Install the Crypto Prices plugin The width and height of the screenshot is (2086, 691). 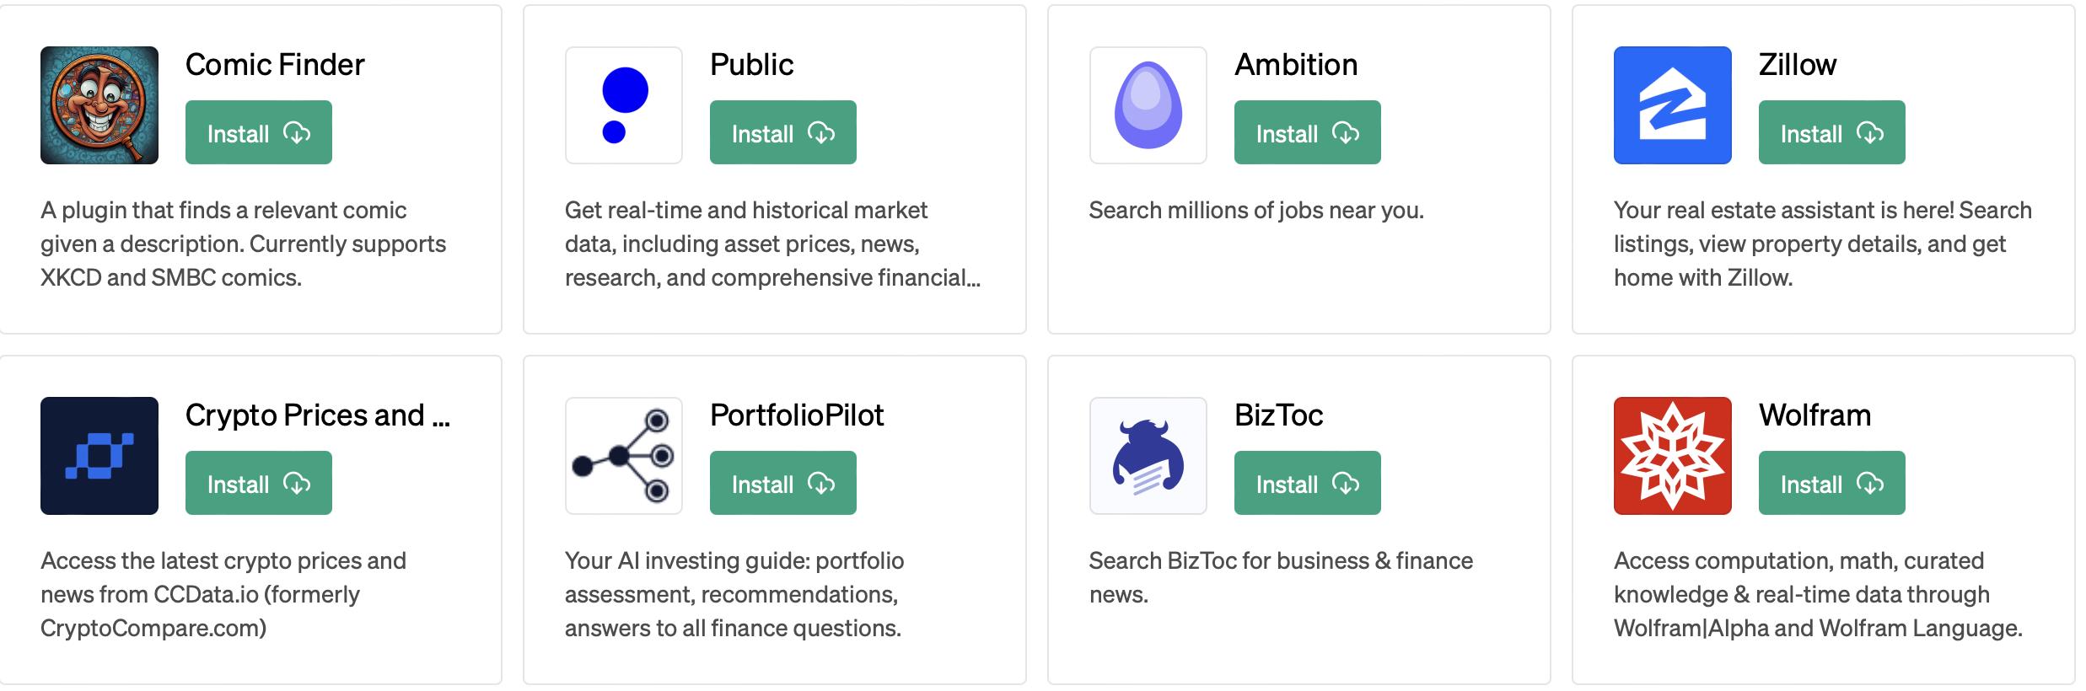point(259,483)
